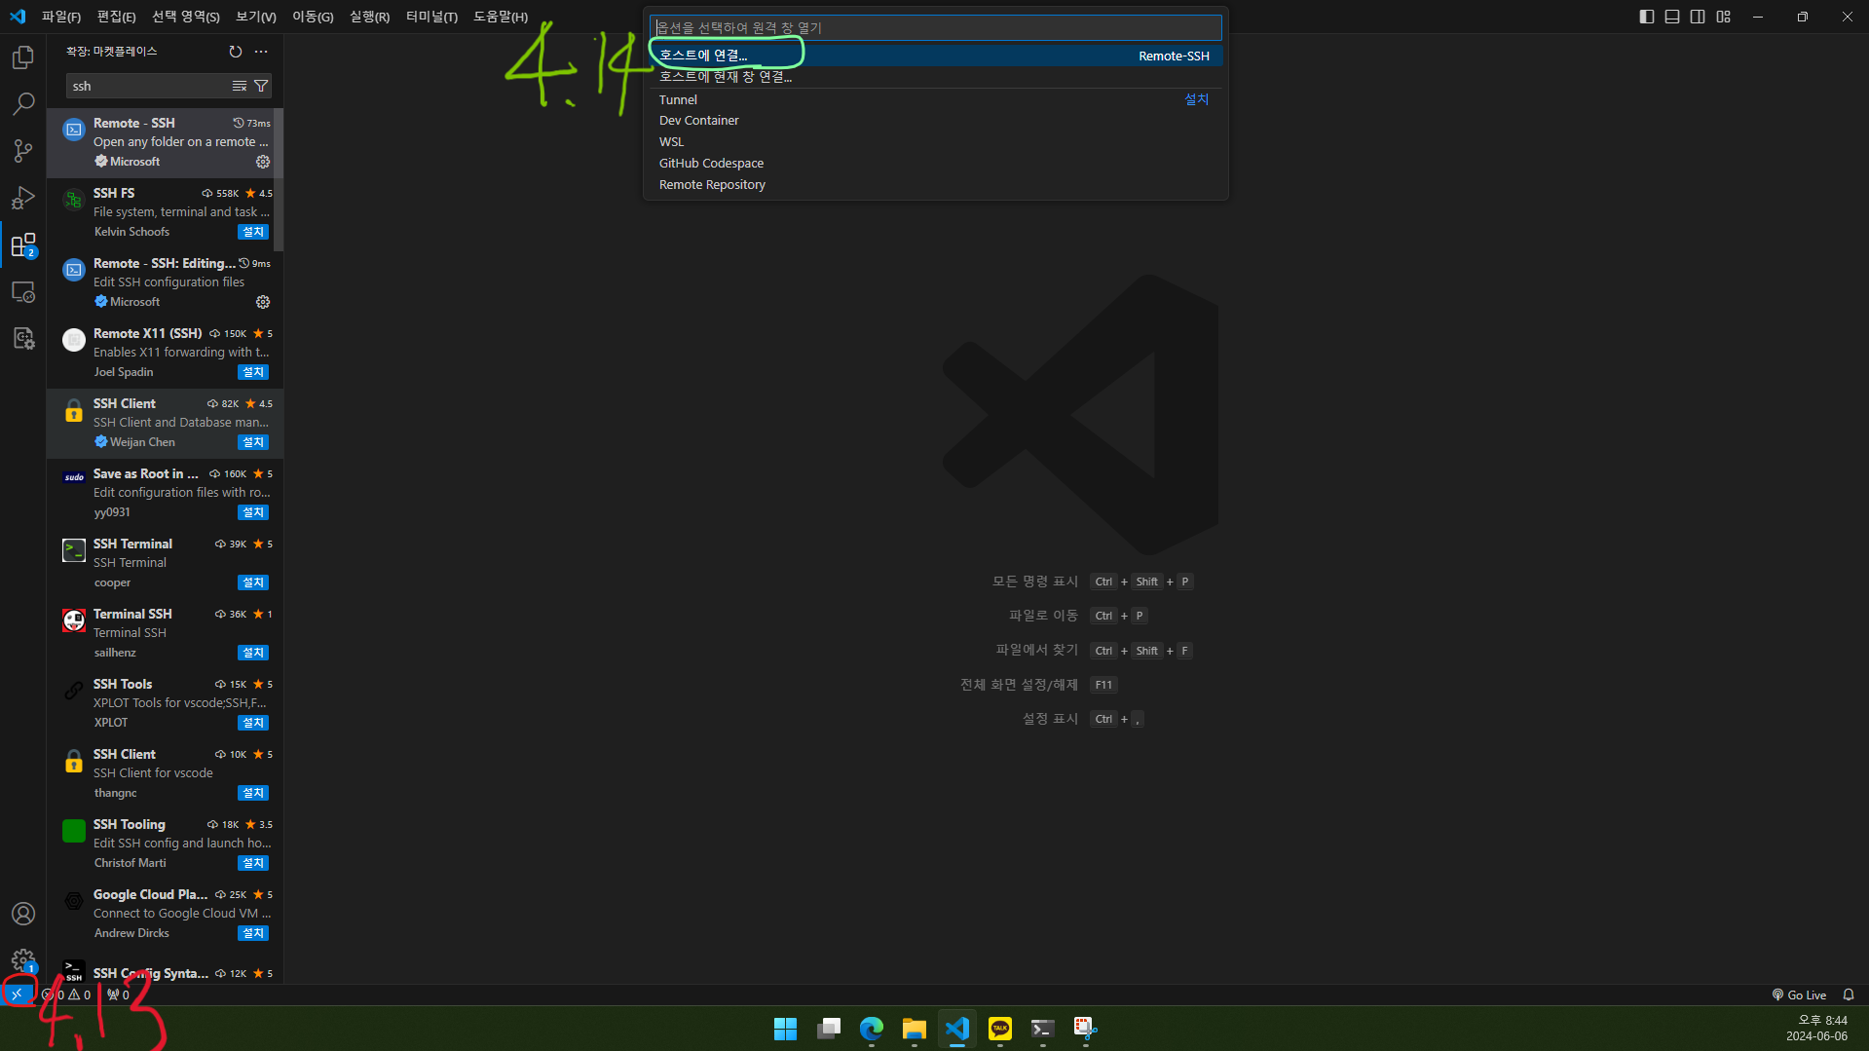Viewport: 1869px width, 1051px height.
Task: Open the ports forwarded status indicator
Action: point(119,995)
